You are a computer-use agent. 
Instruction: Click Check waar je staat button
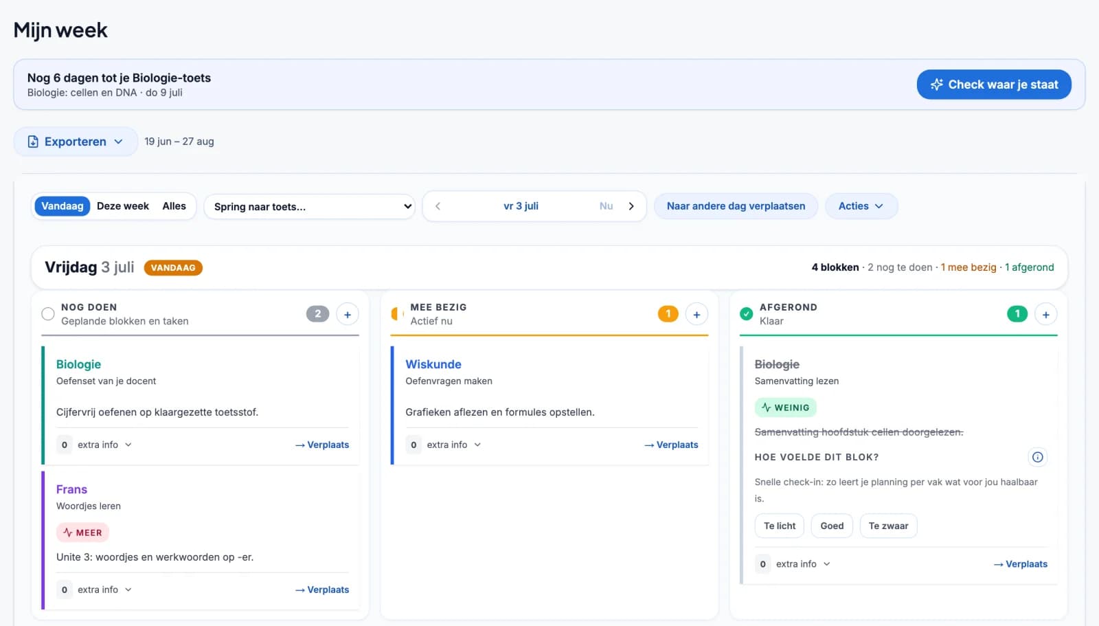coord(994,85)
